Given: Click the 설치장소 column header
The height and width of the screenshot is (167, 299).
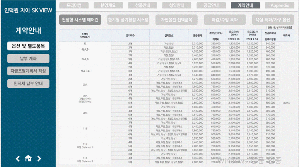Looking at the screenshot, I should click(169, 36).
